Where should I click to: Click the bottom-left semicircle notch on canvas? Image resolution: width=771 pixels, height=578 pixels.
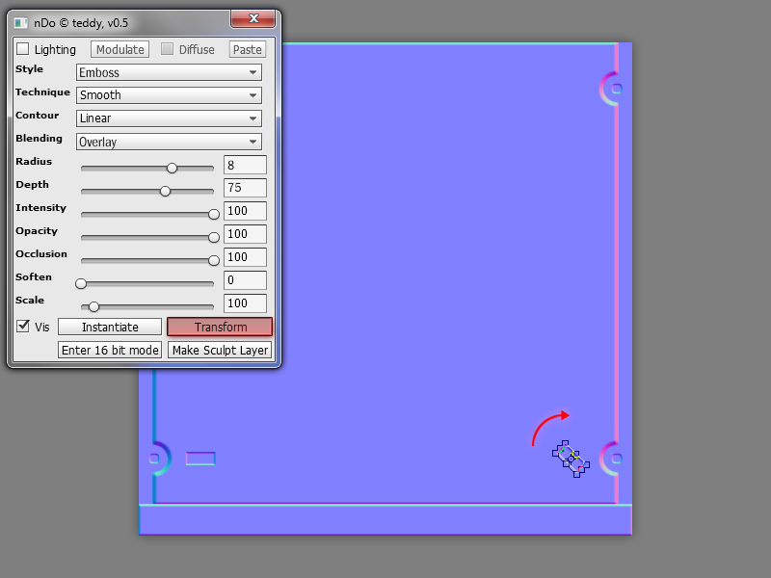click(x=160, y=459)
